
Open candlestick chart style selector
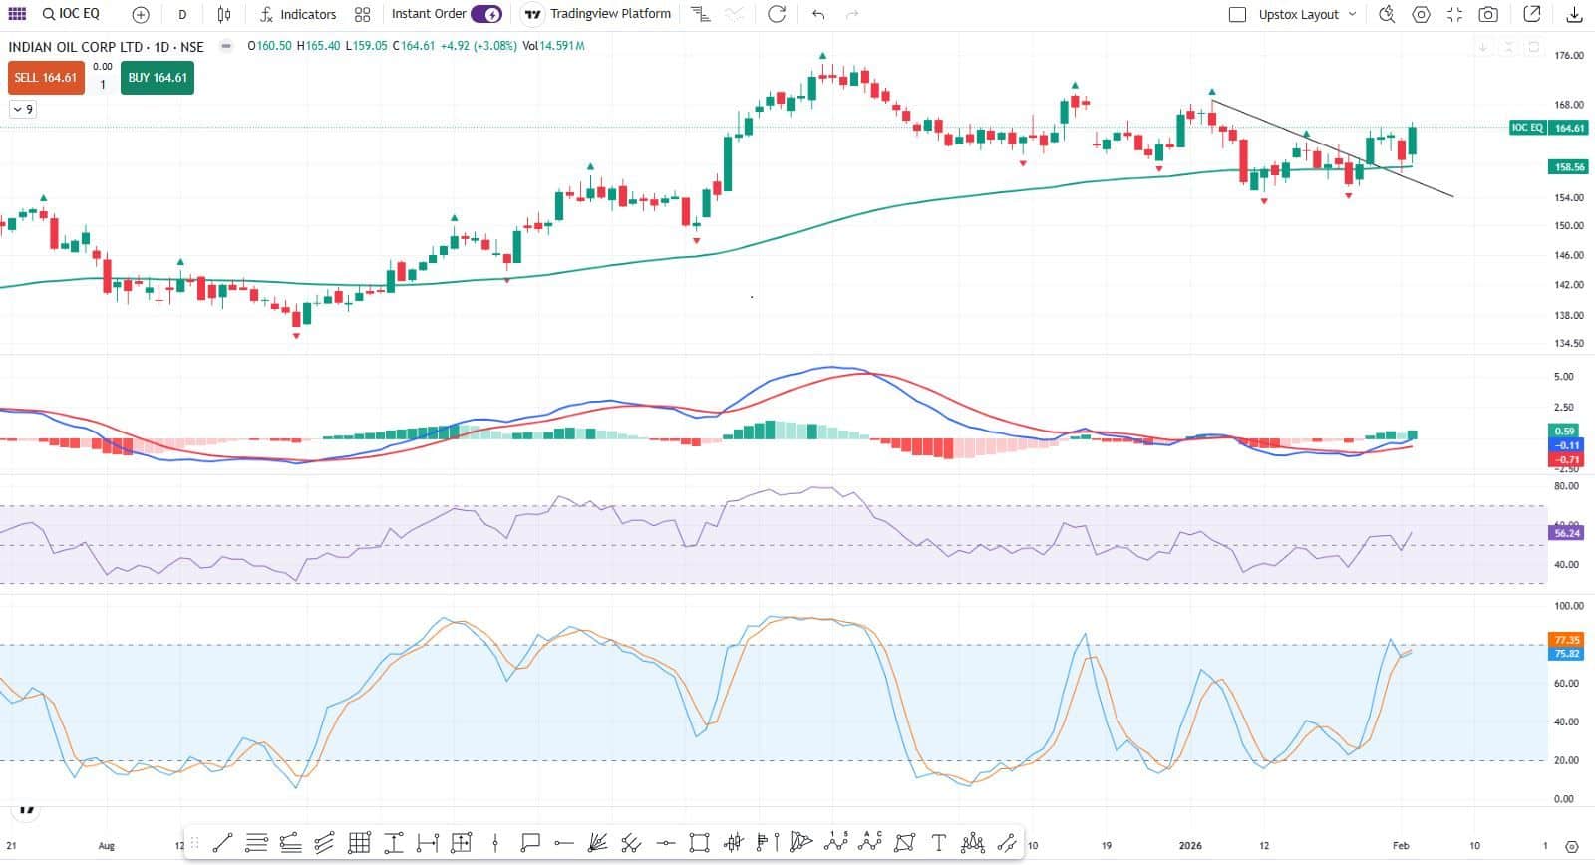[x=224, y=15]
